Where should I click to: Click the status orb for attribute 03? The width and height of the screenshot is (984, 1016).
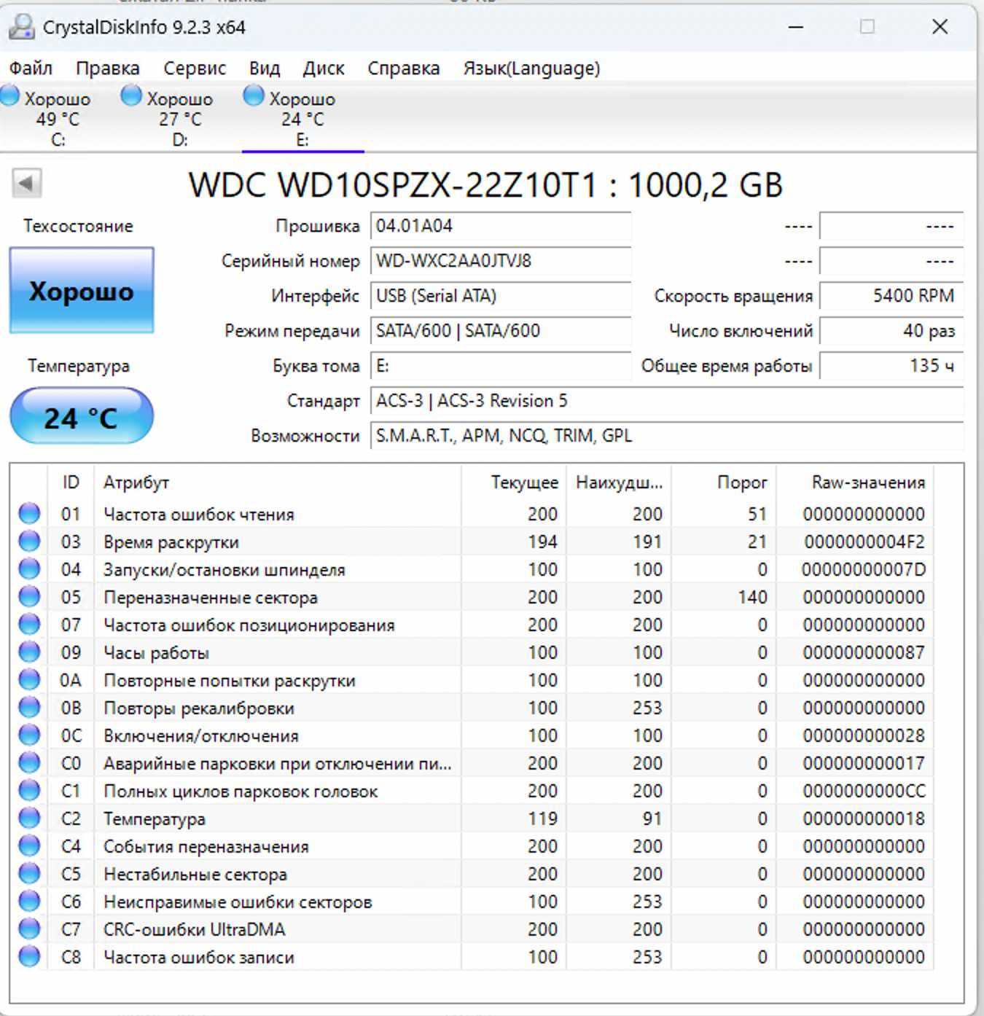pyautogui.click(x=29, y=542)
